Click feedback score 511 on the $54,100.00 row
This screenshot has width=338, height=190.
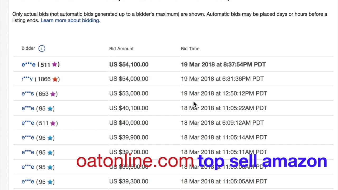click(x=45, y=65)
